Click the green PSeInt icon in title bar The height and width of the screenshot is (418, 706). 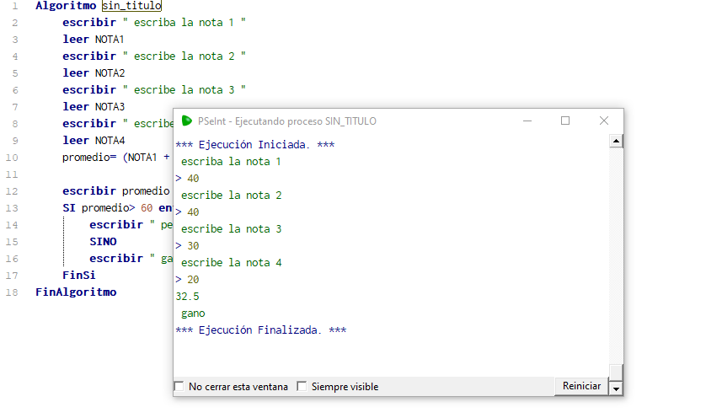(x=187, y=121)
